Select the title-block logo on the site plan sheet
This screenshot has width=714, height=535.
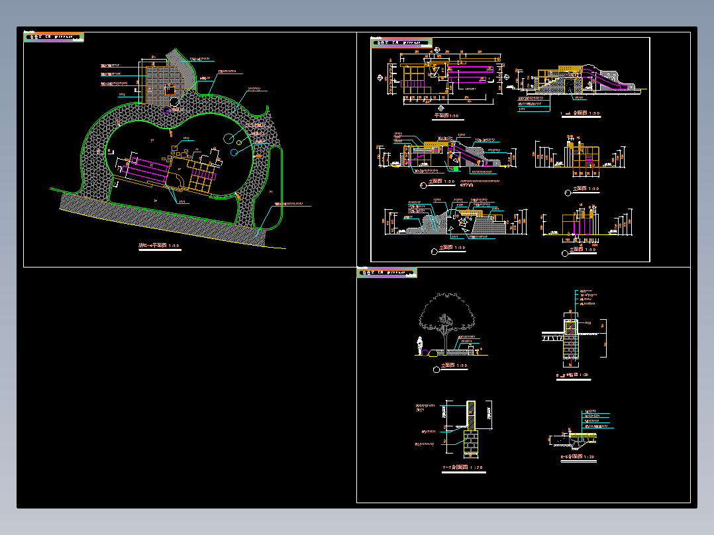coord(54,37)
